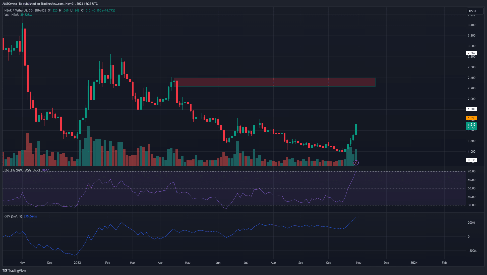Click the 70.00 RSI axis label

coord(472,171)
